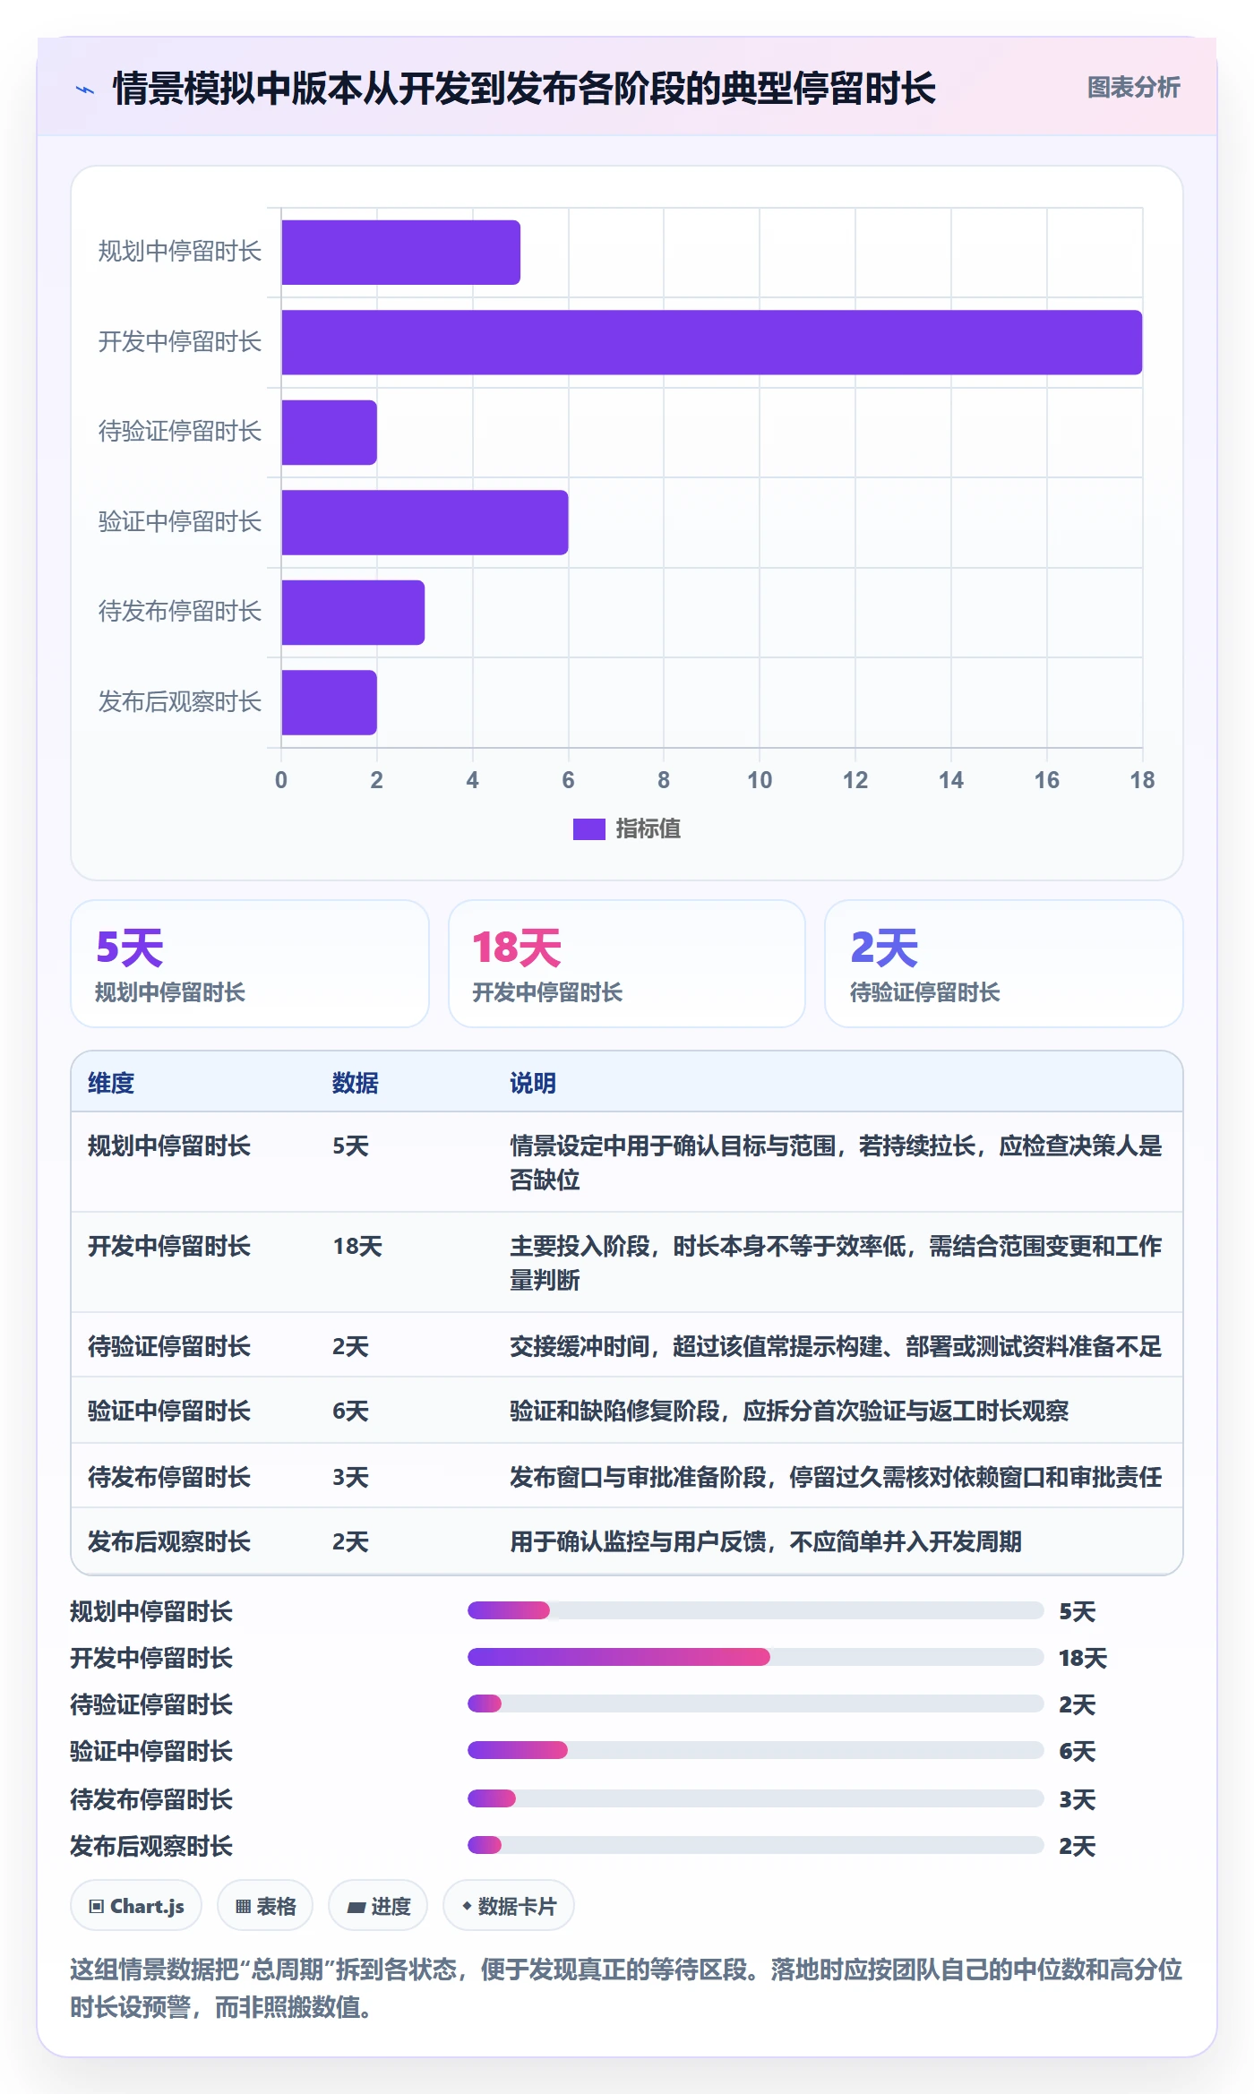Select the 进度 tag chip
Screen dimensions: 1254x2094
[x=378, y=1906]
